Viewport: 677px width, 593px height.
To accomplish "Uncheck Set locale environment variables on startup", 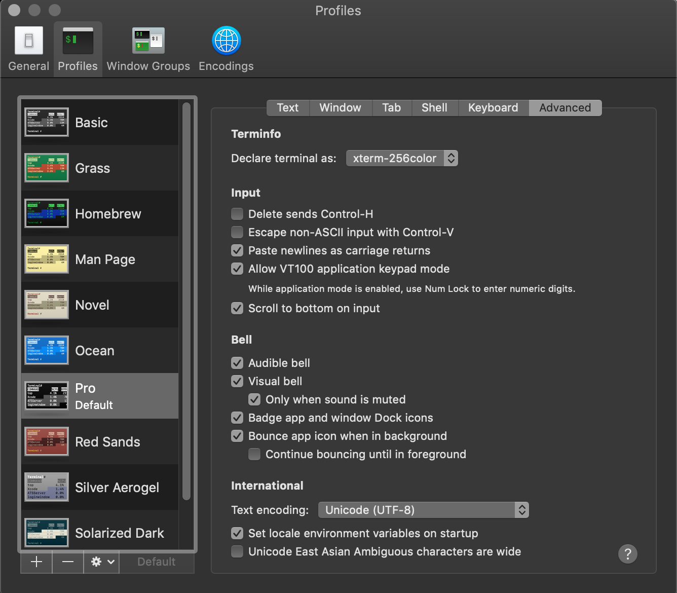I will coord(237,533).
